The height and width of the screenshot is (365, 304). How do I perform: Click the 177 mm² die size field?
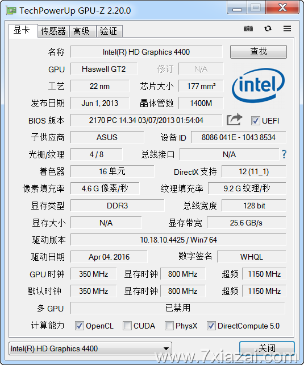click(x=201, y=86)
